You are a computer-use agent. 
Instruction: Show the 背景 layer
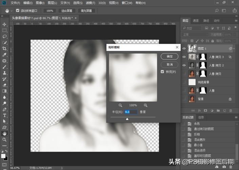click(x=184, y=99)
